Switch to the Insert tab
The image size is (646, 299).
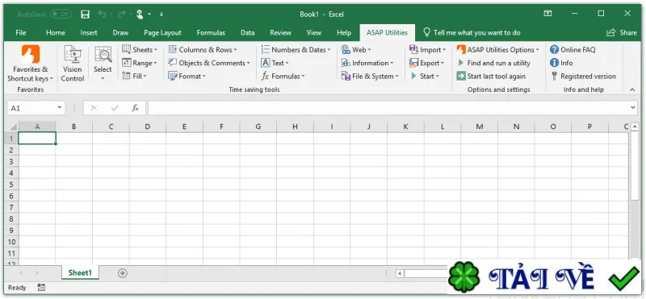[89, 33]
